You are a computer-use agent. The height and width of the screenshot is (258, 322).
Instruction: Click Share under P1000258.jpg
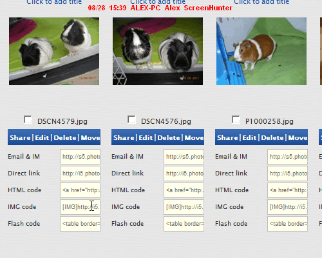tap(227, 137)
